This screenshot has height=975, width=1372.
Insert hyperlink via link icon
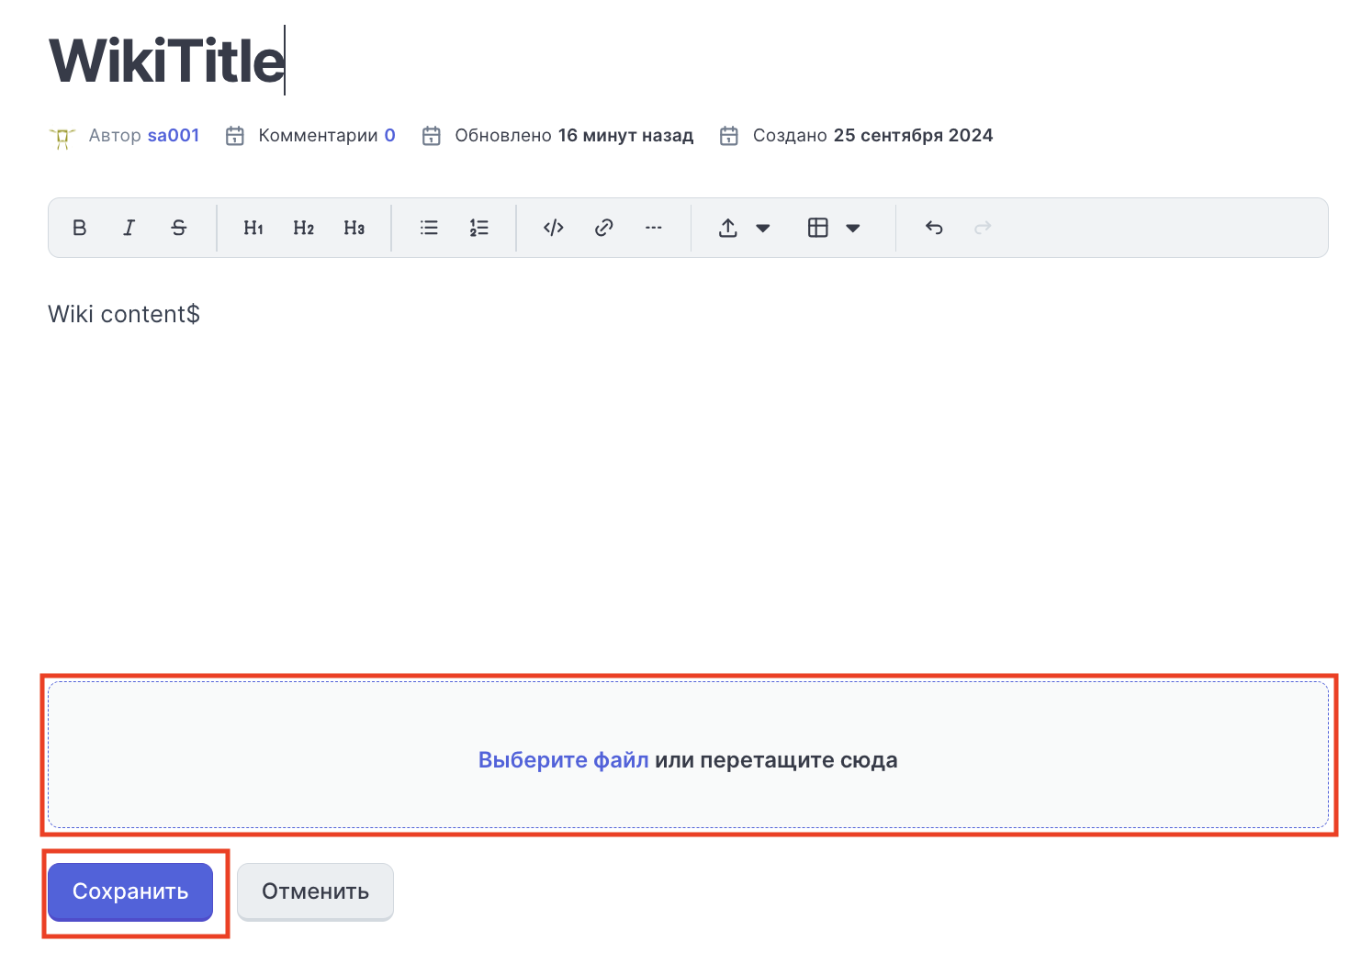pyautogui.click(x=603, y=228)
